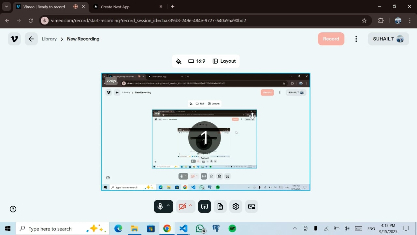Open the three-dot more options menu beside Record
The width and height of the screenshot is (417, 235).
coord(356,39)
